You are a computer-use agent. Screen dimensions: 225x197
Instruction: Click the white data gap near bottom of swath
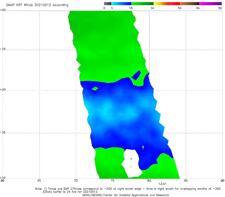132,163
